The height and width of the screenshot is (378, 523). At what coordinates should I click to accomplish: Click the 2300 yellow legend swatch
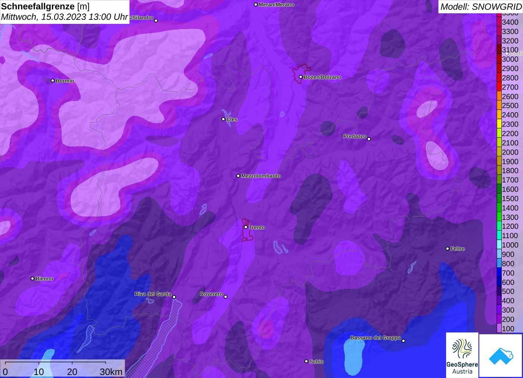(499, 124)
